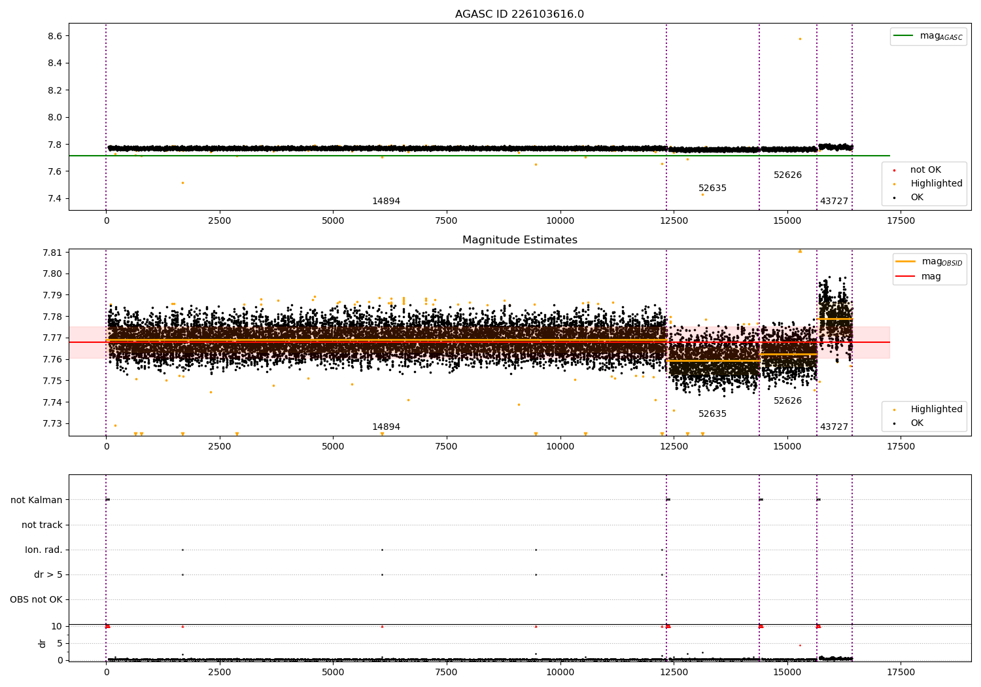Image resolution: width=981 pixels, height=687 pixels.
Task: Click OBSID label 14894 in top plot
Action: [386, 202]
